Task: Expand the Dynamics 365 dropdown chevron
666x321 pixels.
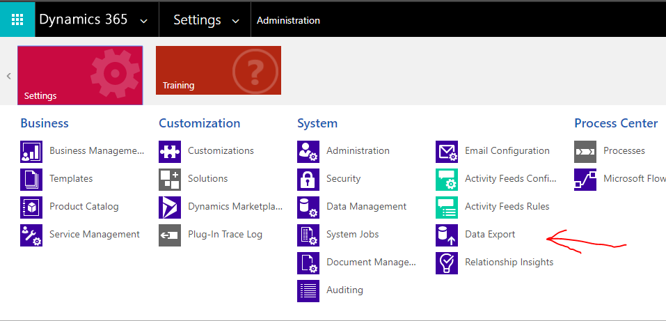Action: 144,22
